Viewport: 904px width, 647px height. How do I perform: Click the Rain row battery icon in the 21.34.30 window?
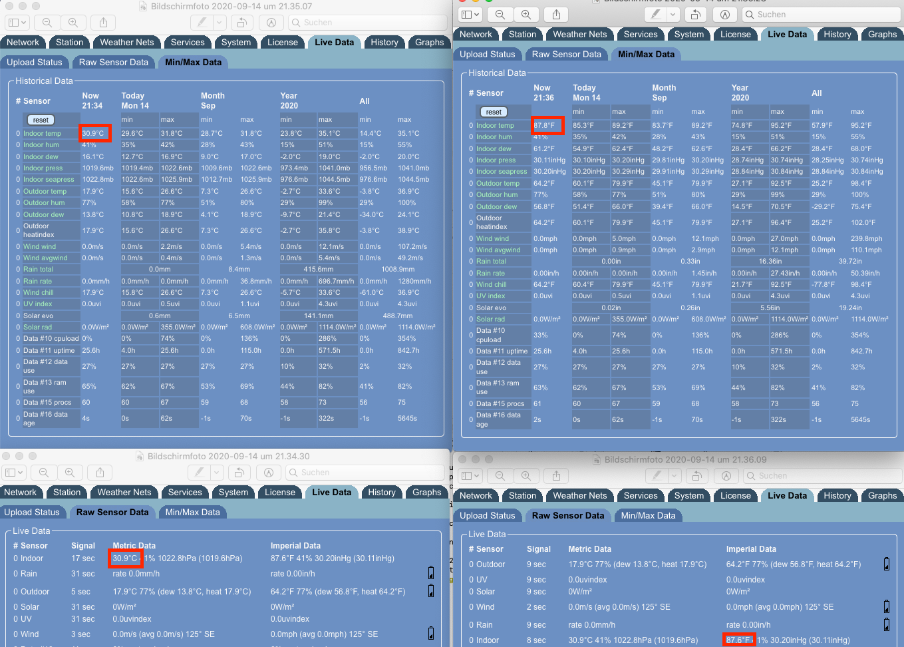tap(431, 572)
